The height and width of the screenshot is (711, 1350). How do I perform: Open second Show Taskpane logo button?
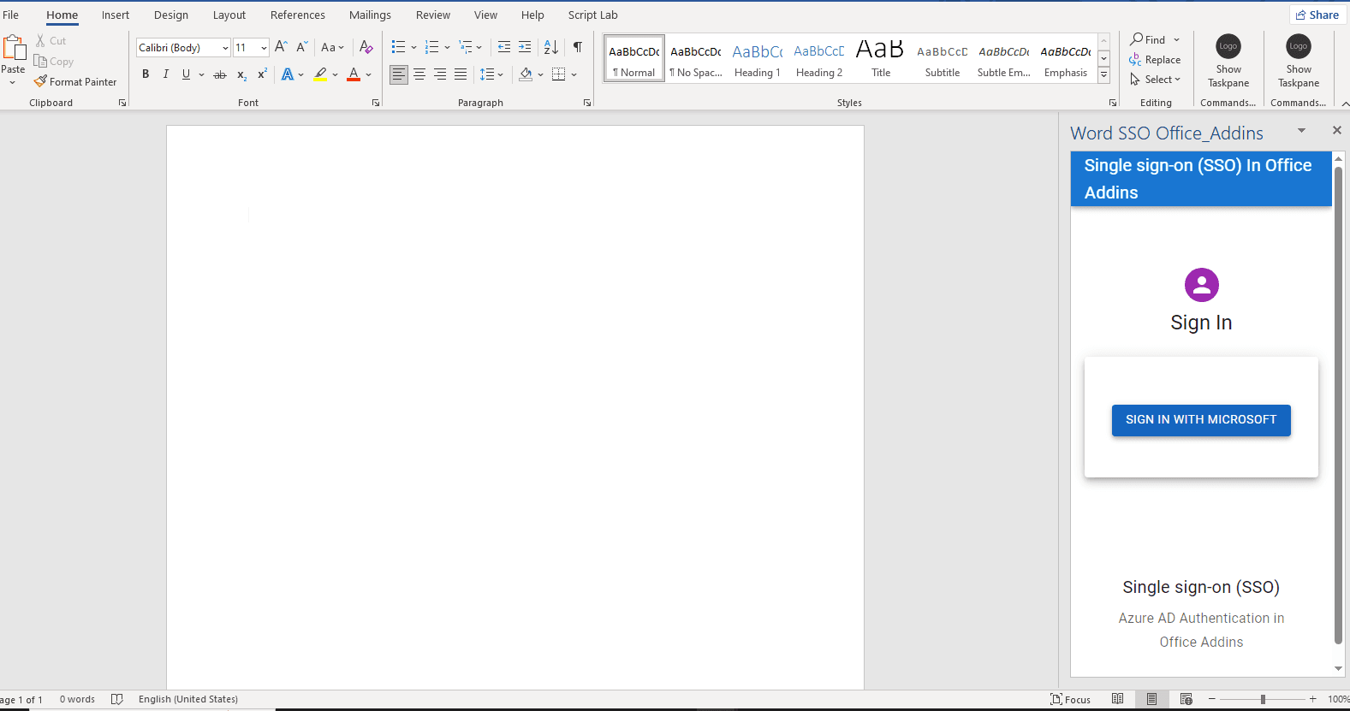(x=1299, y=46)
